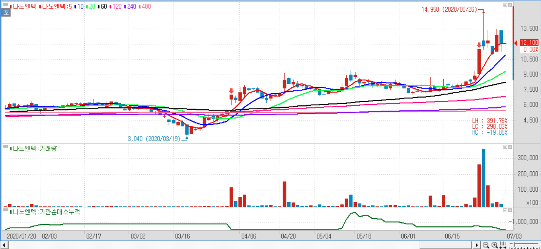Click the x100 volume unit label
The height and width of the screenshot is (249, 541).
(x=532, y=203)
